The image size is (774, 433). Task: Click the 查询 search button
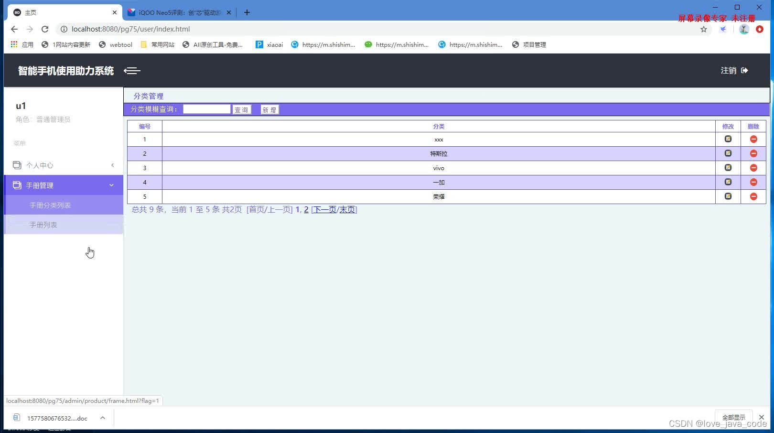tap(242, 109)
